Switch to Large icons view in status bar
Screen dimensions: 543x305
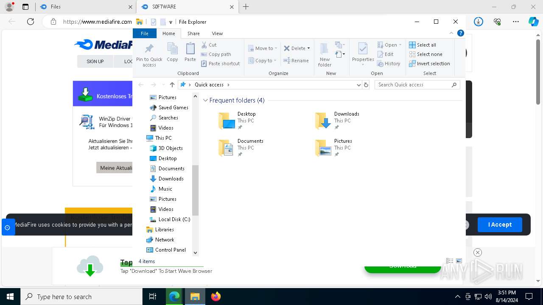pyautogui.click(x=459, y=261)
